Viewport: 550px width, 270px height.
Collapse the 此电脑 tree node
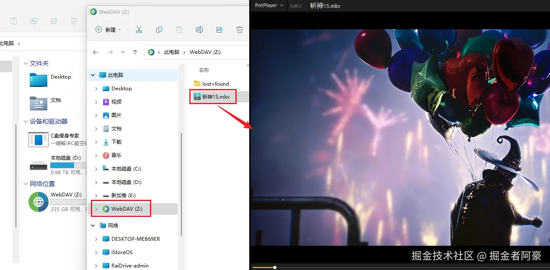click(x=93, y=75)
